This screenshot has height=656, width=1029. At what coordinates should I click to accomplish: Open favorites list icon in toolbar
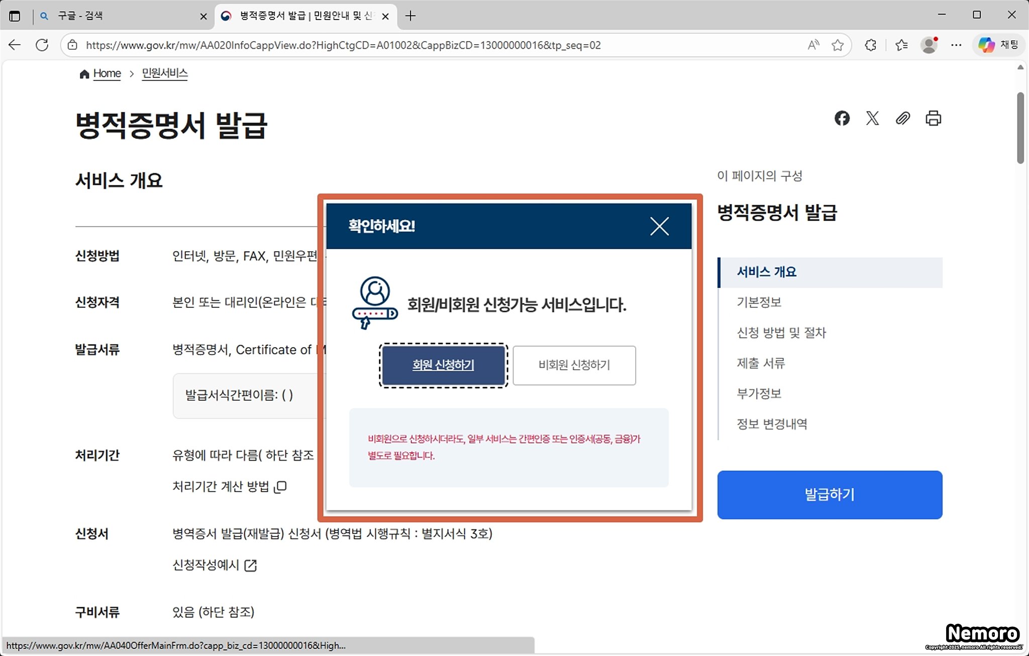901,45
